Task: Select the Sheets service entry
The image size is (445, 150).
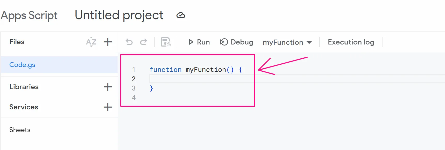Action: [20, 130]
